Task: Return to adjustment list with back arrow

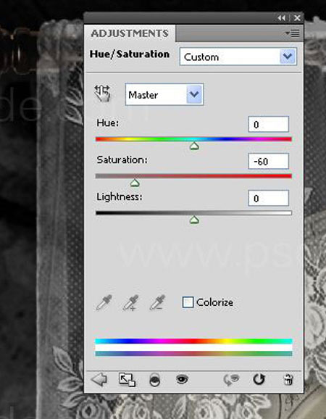Action: point(99,379)
